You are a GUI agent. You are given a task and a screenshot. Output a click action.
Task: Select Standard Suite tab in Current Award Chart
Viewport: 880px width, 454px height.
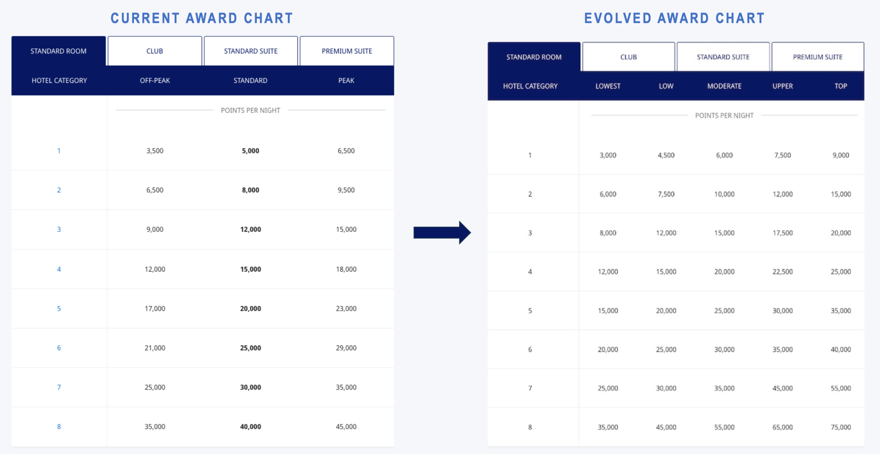coord(251,51)
